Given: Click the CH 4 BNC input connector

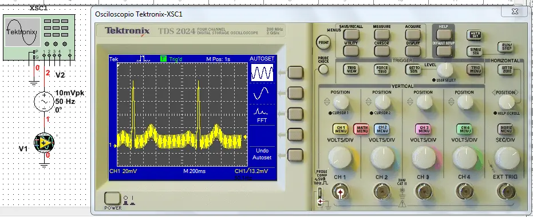Looking at the screenshot, I should 465,192.
